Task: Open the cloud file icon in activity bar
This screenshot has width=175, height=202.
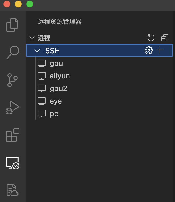Action: pos(13,190)
